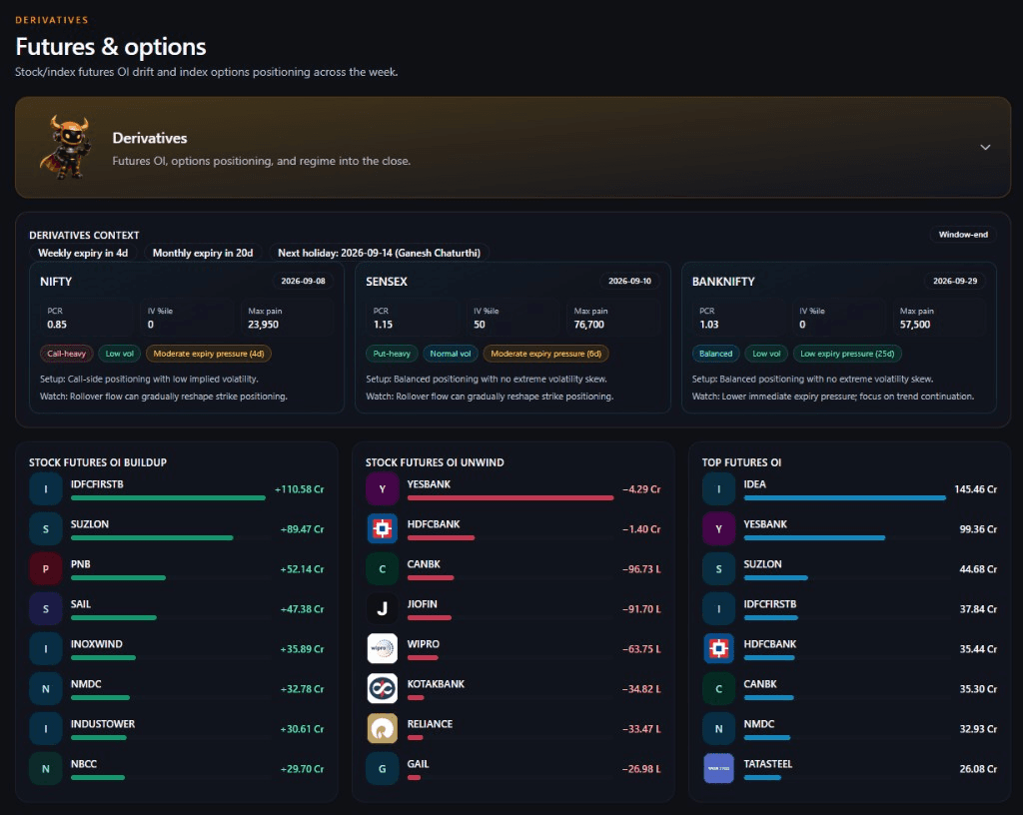This screenshot has height=815, width=1023.
Task: Click the Put-heavy tag on SENSEX card
Action: click(x=392, y=354)
